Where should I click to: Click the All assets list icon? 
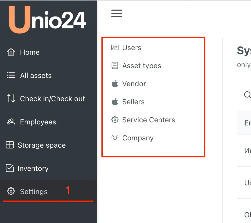pyautogui.click(x=11, y=75)
